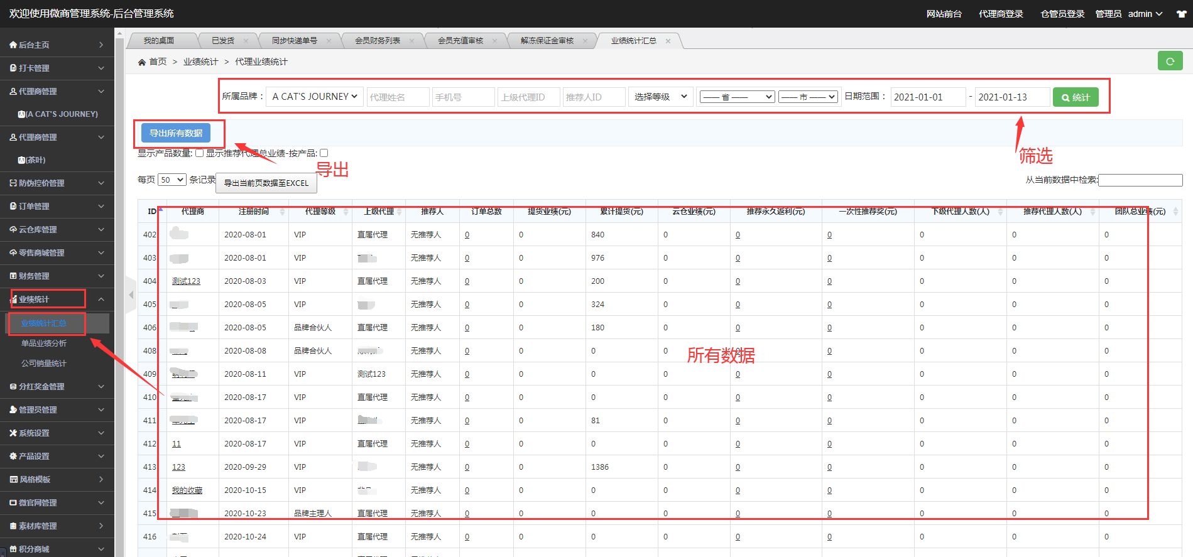Close the 会员财务列表 tab

pyautogui.click(x=411, y=41)
